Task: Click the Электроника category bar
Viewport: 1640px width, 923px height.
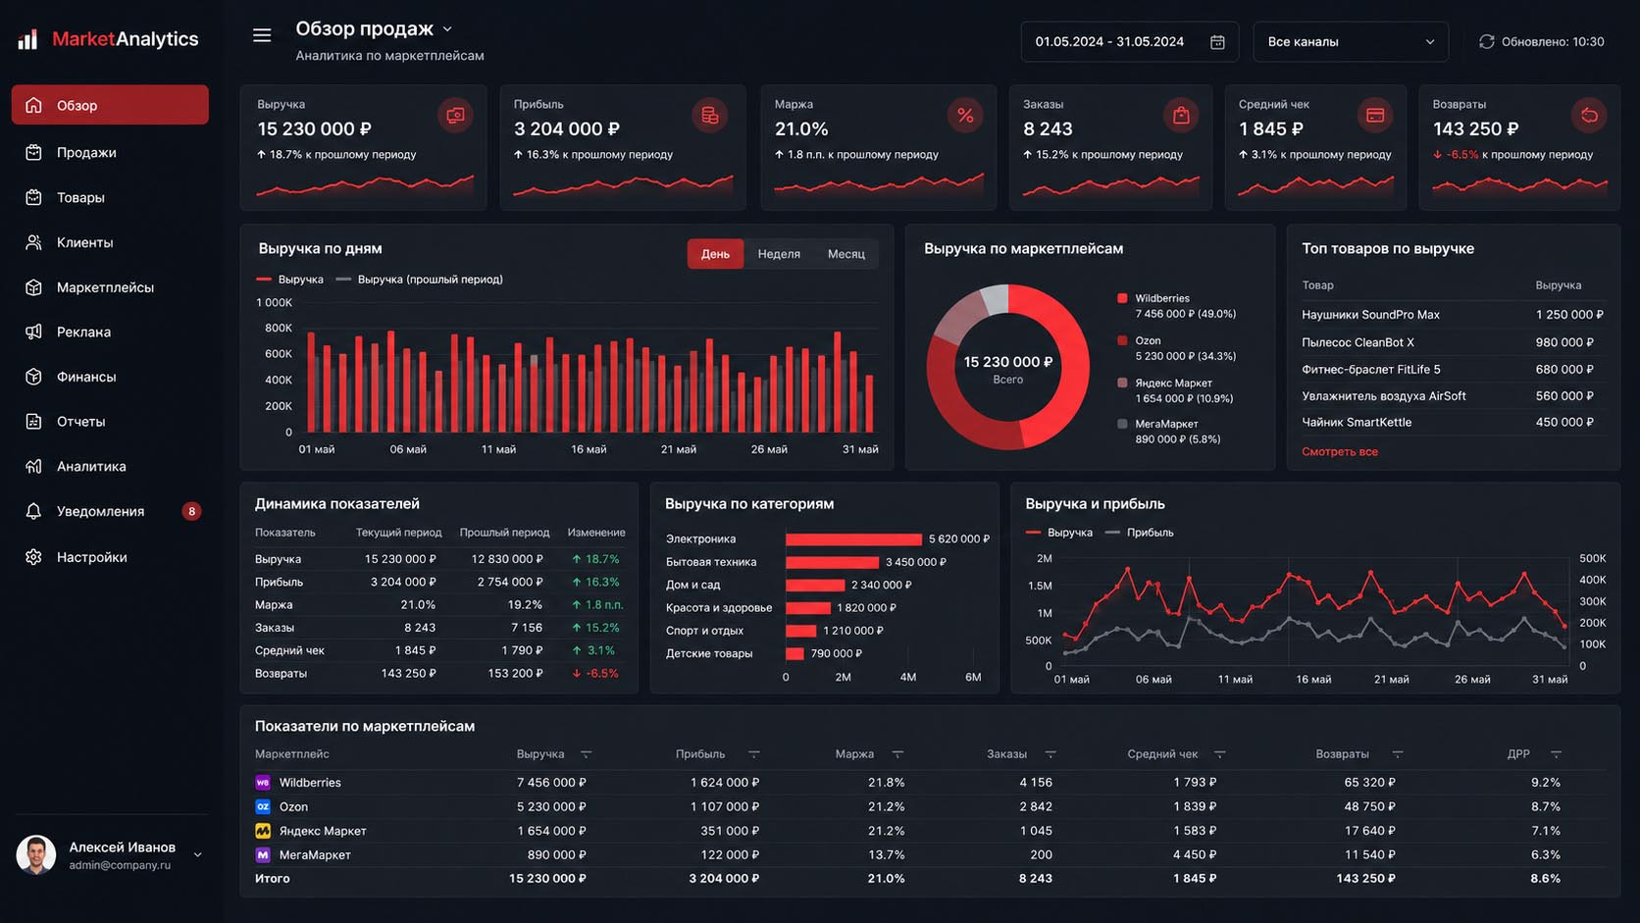Action: [x=853, y=539]
